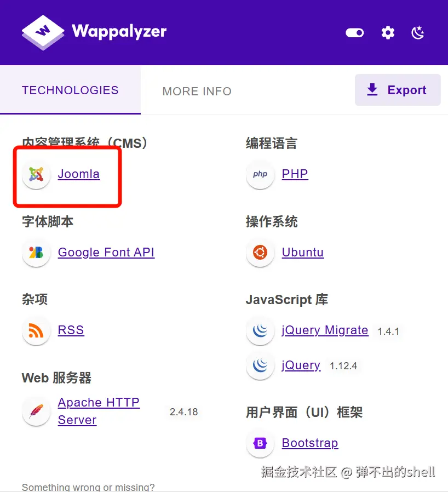Open the jQuery Migrate link
Screen dimensions: 448x492
pos(325,330)
